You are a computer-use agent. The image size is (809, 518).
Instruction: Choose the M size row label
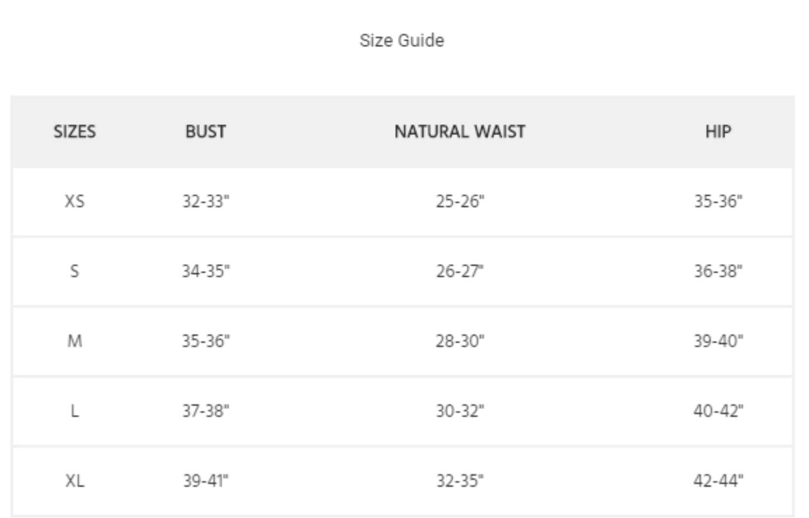click(74, 341)
